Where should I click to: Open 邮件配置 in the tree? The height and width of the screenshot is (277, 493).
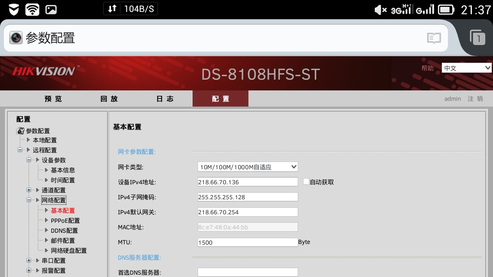(x=63, y=240)
